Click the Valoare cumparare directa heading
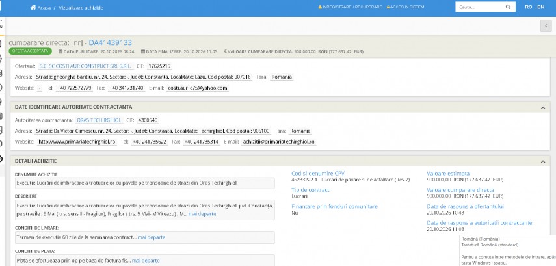The height and width of the screenshot is (266, 556). click(x=460, y=190)
